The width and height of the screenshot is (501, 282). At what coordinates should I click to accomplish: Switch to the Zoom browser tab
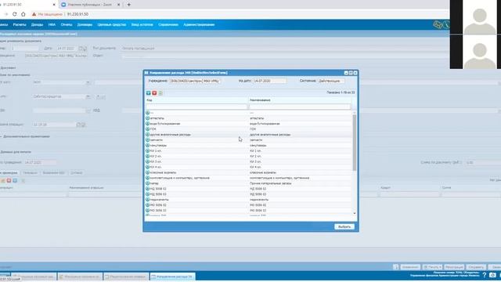(90, 5)
